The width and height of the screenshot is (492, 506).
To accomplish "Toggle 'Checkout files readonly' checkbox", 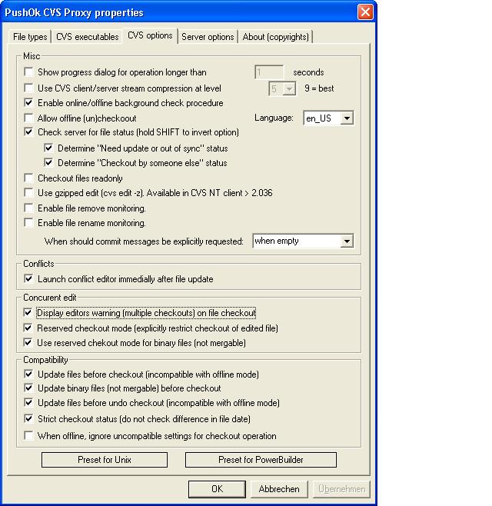I will [x=29, y=178].
